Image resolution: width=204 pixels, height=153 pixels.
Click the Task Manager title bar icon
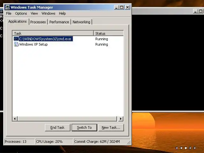[7, 7]
